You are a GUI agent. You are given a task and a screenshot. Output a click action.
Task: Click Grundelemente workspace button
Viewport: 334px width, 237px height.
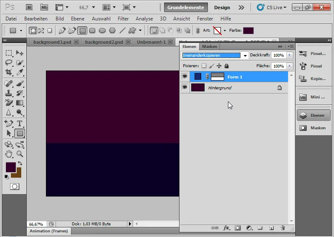186,8
